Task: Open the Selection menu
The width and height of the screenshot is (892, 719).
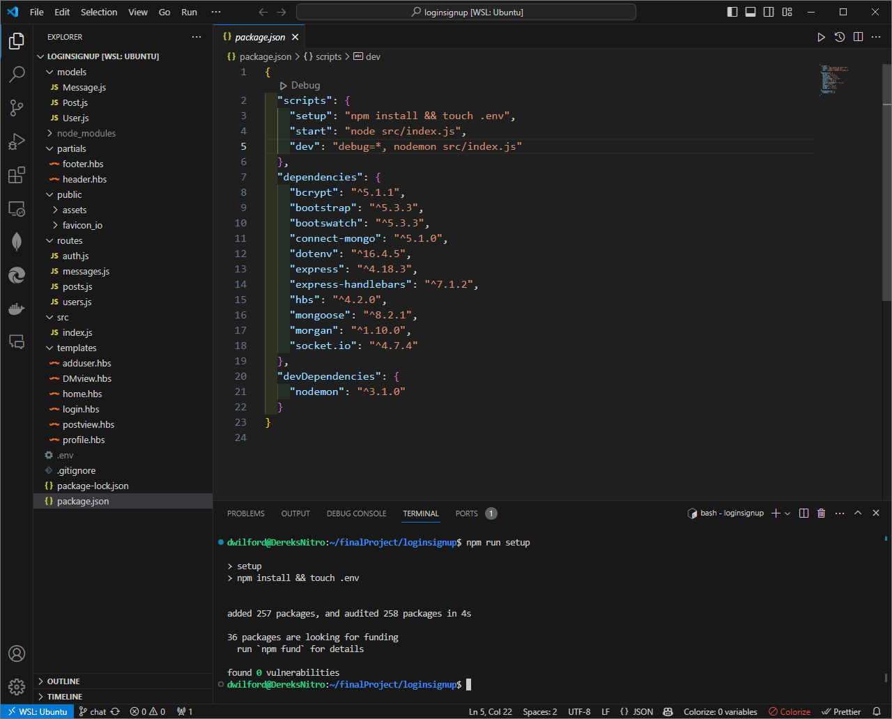Action: coord(99,12)
